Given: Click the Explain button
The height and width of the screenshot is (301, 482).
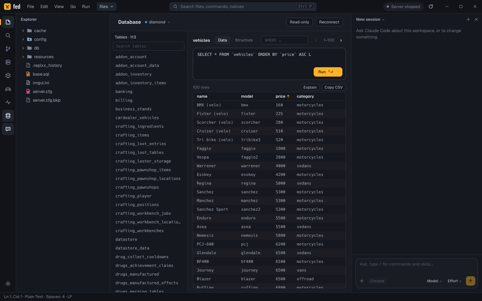Looking at the screenshot, I should (310, 87).
